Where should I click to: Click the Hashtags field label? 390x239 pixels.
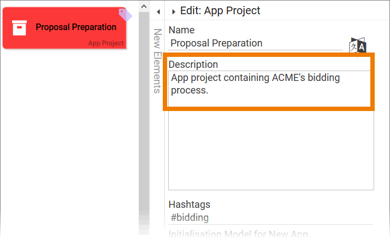pos(189,205)
